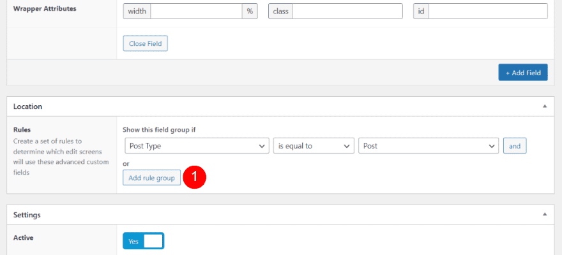Collapse the Location panel using its arrow

click(x=545, y=106)
